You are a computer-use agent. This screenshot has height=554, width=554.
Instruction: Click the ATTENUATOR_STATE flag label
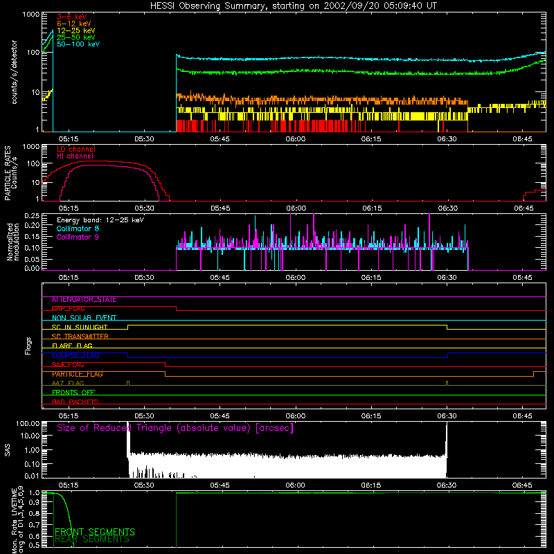click(84, 300)
